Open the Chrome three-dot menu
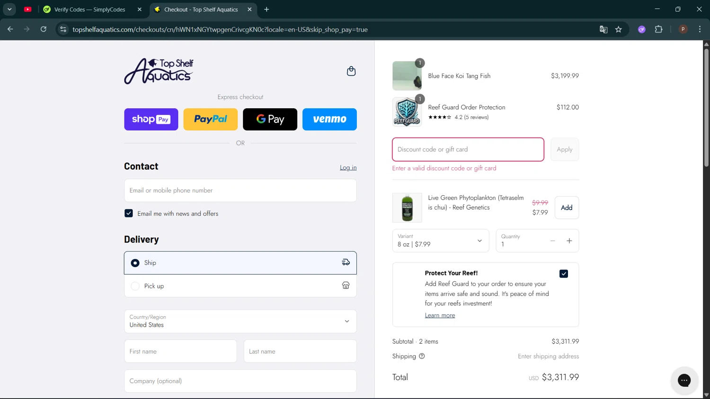Screen dimensions: 710x399 click(x=700, y=29)
